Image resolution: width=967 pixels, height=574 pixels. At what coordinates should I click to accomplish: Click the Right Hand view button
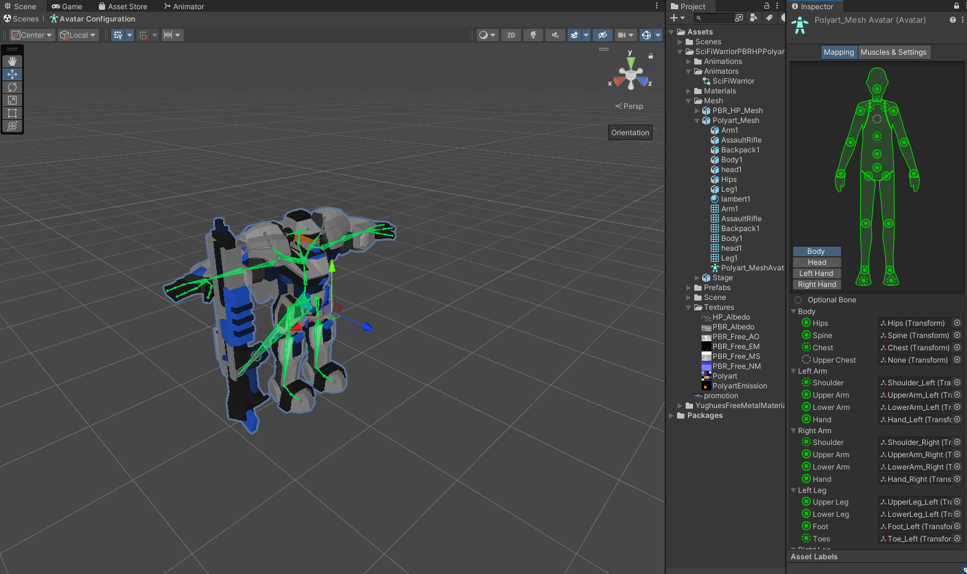point(816,285)
